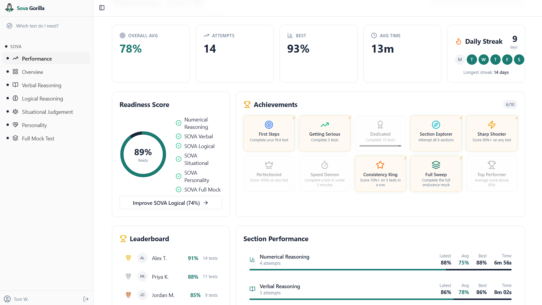Image resolution: width=542 pixels, height=305 pixels.
Task: Click the Tom W. user profile
Action: (x=17, y=299)
